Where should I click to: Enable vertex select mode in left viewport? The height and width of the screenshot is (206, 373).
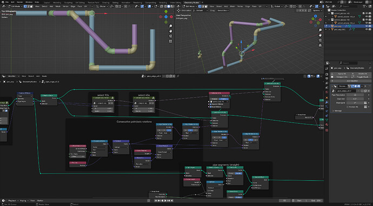[x=25, y=6]
